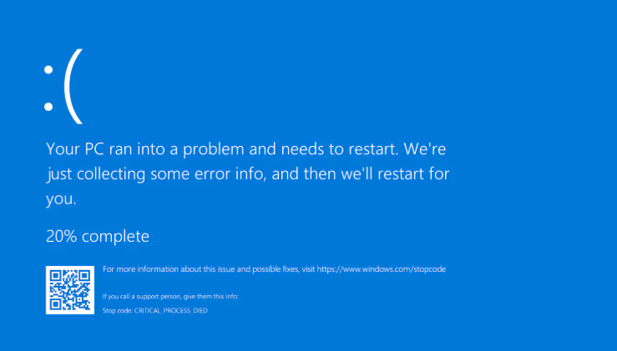The height and width of the screenshot is (351, 617).
Task: Click the phrase "possible fixes" in the info line
Action: [276, 269]
